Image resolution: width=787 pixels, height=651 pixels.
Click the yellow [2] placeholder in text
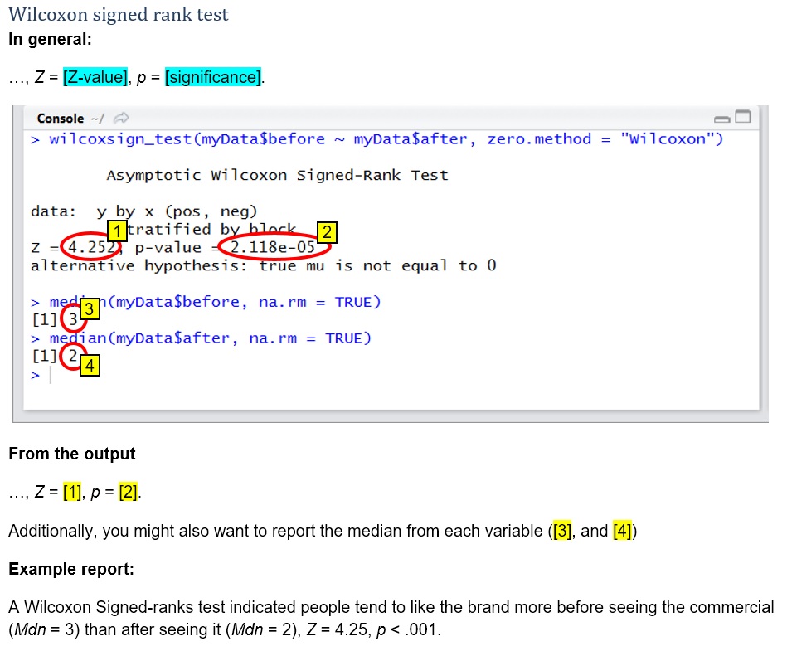coord(129,493)
